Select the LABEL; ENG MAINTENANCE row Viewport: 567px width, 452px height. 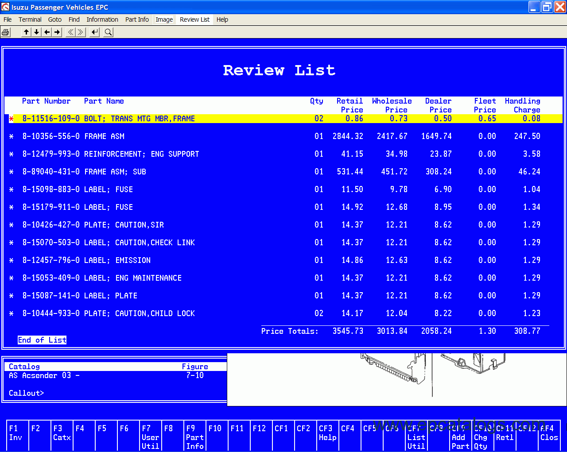[283, 278]
